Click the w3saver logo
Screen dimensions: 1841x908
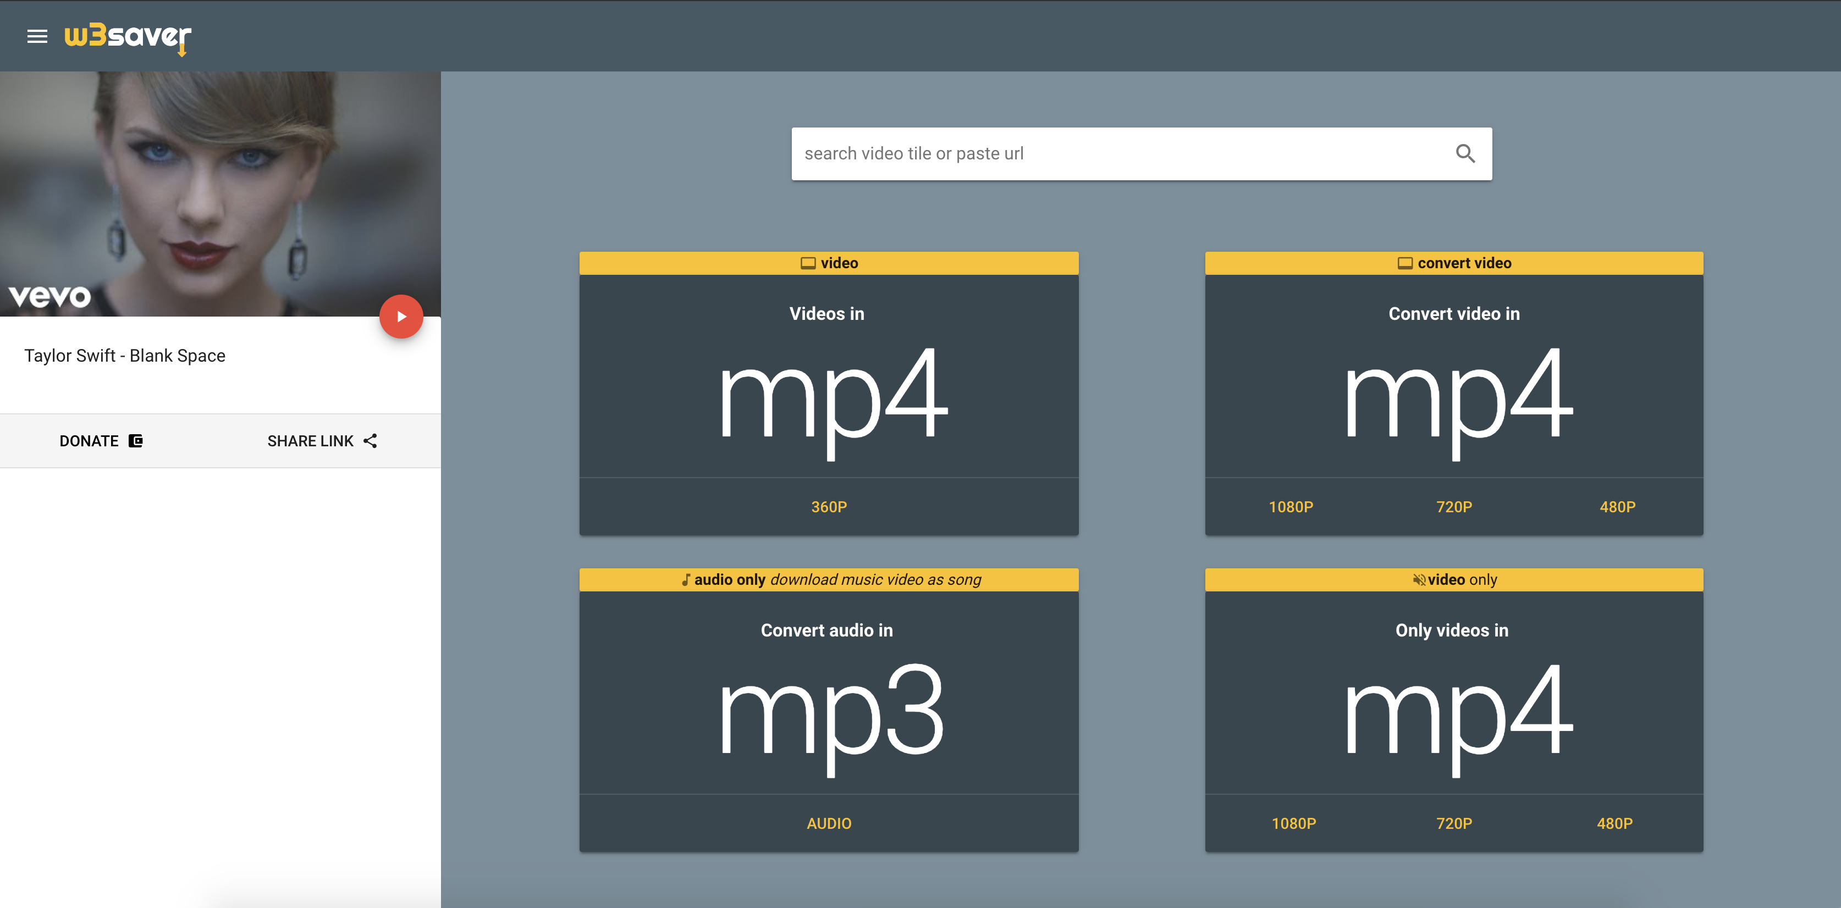click(128, 37)
